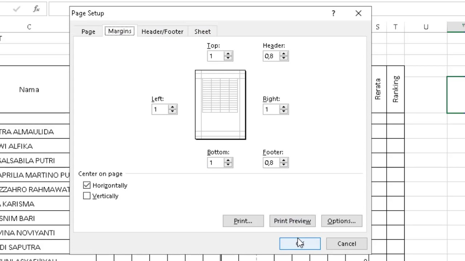Click the Bottom margin input field
465x261 pixels.
[215, 162]
